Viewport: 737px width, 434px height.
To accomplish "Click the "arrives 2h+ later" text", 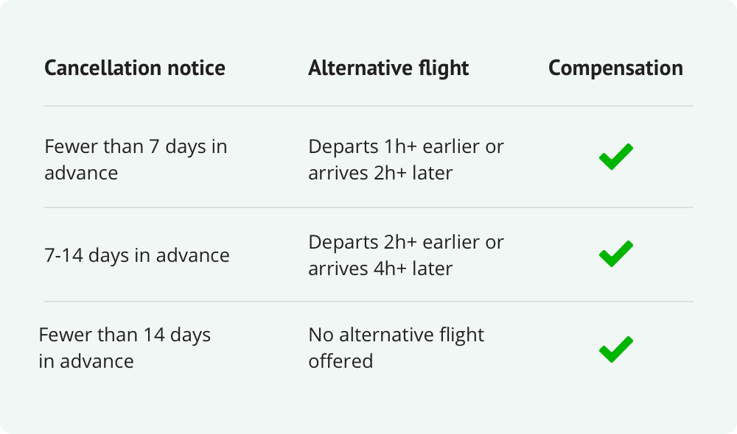I will click(380, 173).
